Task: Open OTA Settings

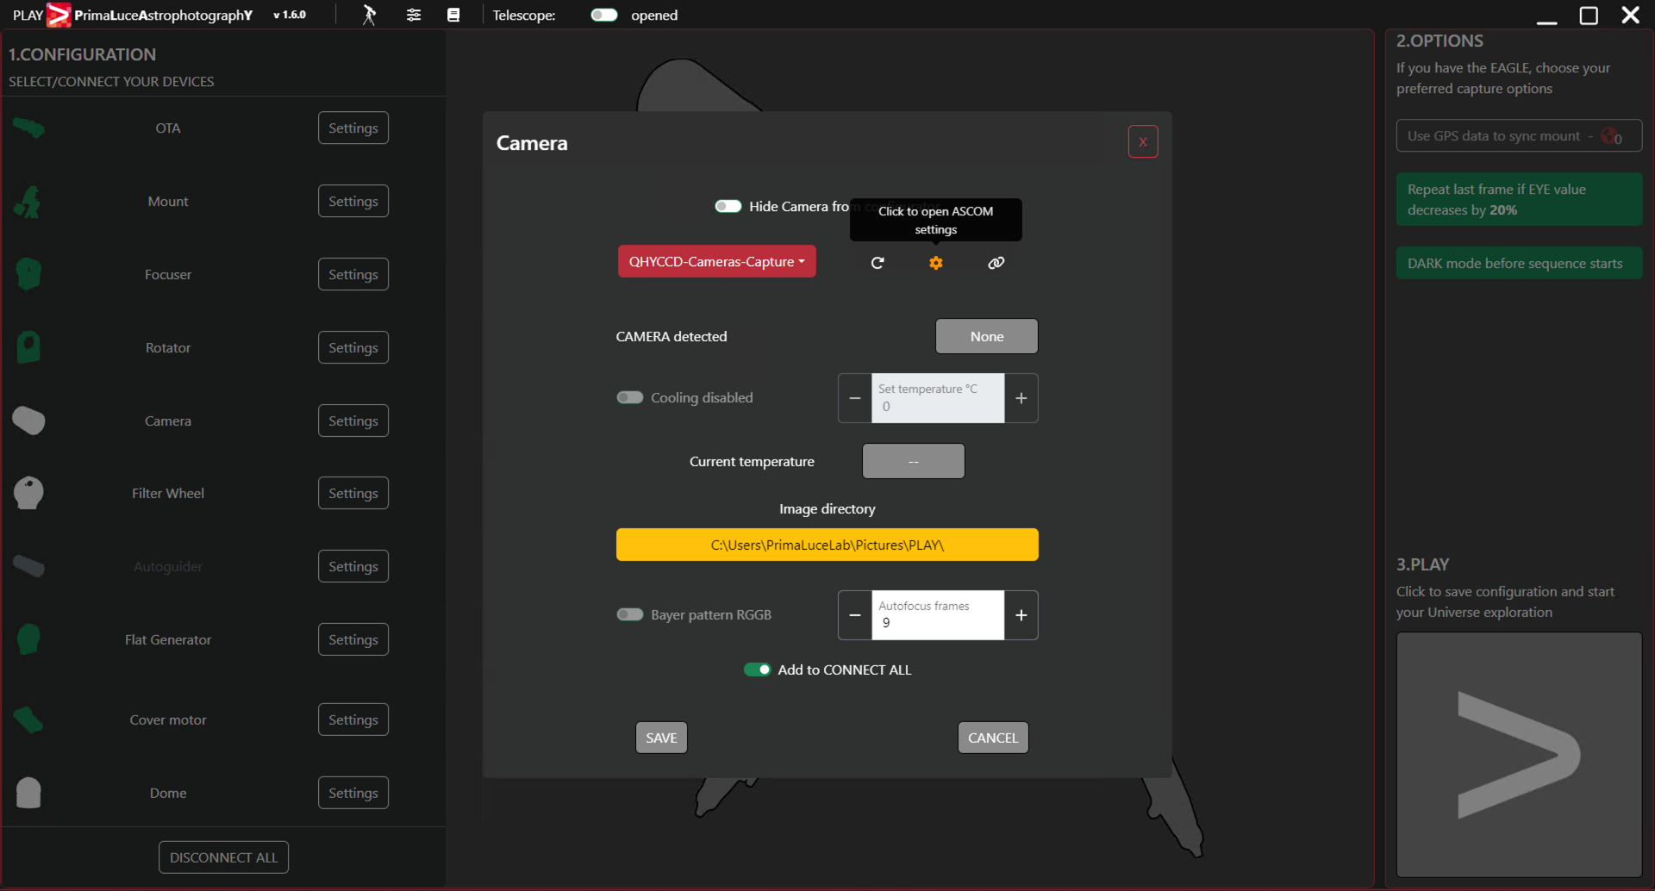Action: 353,128
